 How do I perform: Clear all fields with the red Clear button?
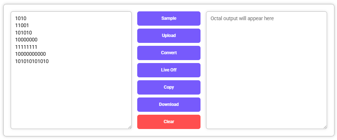tap(169, 122)
